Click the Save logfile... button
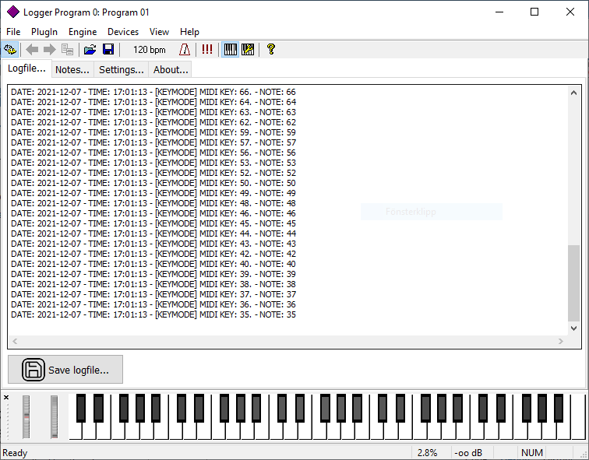The width and height of the screenshot is (589, 460). pyautogui.click(x=65, y=370)
